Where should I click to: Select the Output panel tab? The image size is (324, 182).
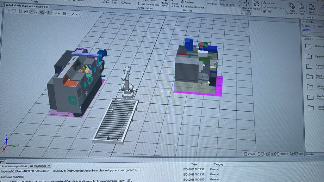pos(3,161)
